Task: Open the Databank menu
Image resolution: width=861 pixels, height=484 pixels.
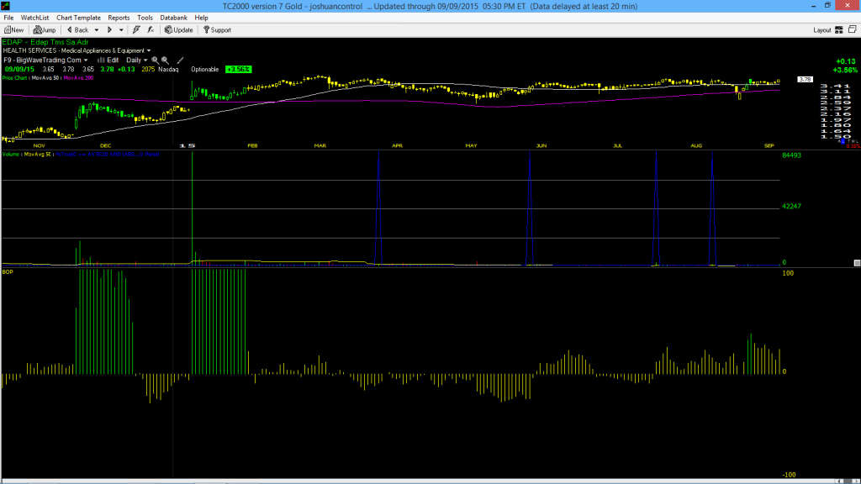Action: point(173,18)
